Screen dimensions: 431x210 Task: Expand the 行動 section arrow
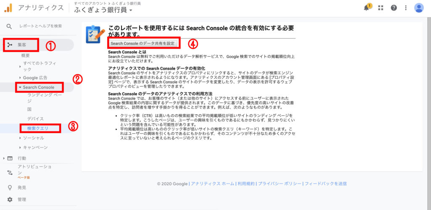click(x=3, y=158)
